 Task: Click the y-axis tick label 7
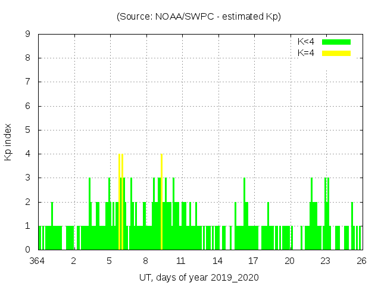[28, 82]
